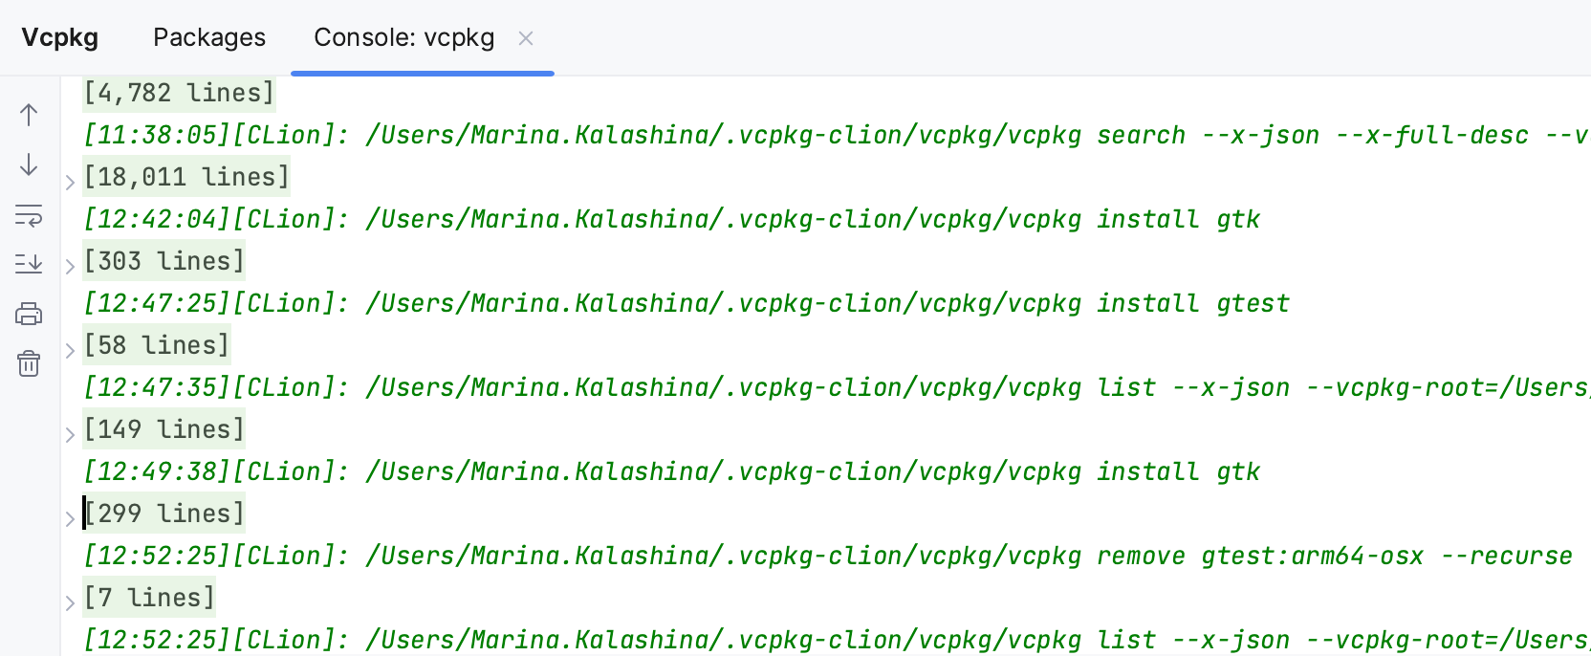Click the [58 lines] placeholder text

point(157,345)
